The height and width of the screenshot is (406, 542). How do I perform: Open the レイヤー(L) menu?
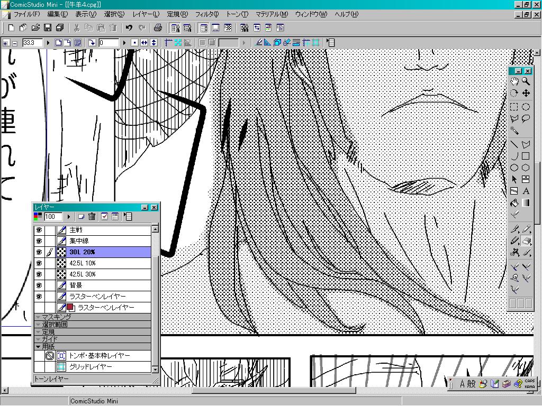pos(146,14)
